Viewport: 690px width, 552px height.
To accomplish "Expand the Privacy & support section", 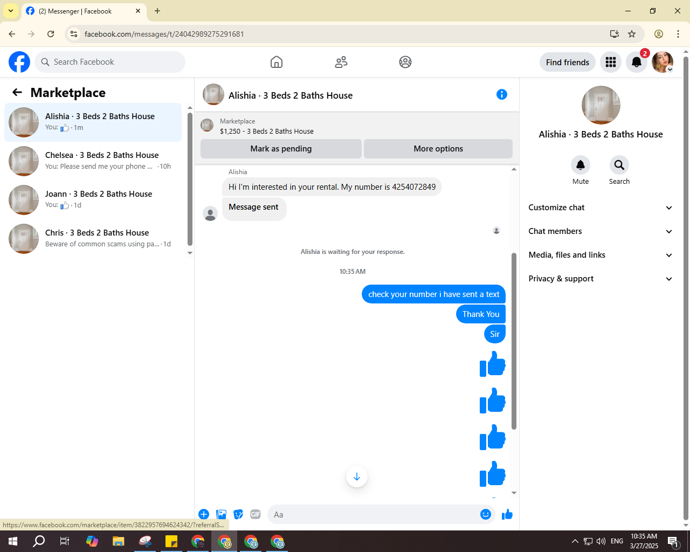I will coord(601,279).
